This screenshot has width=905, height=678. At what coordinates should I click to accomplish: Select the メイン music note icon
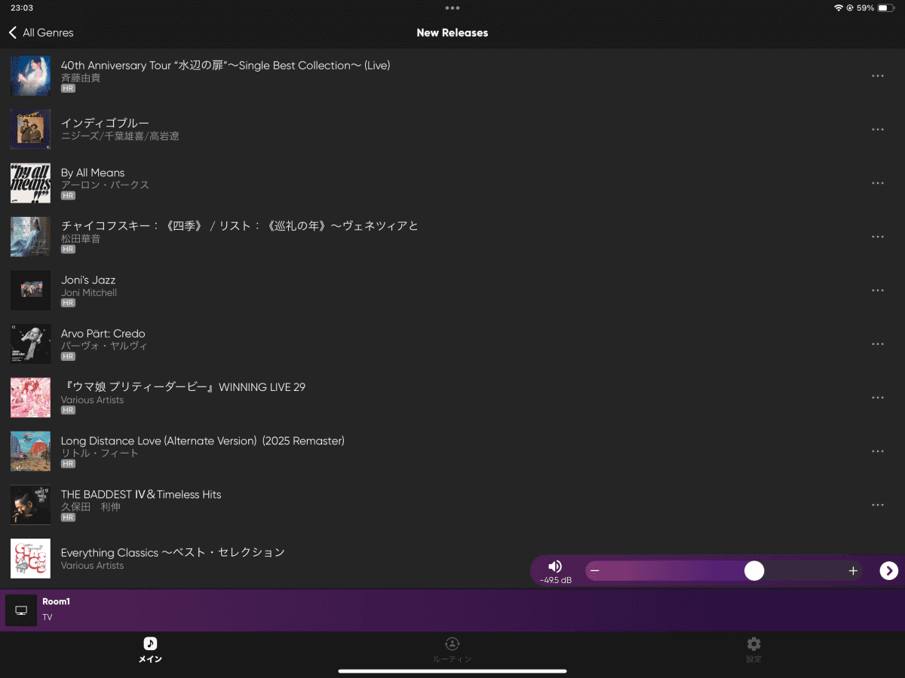pos(150,645)
